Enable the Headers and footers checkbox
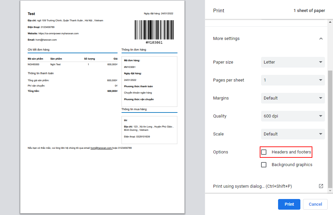333x215 pixels. point(264,152)
